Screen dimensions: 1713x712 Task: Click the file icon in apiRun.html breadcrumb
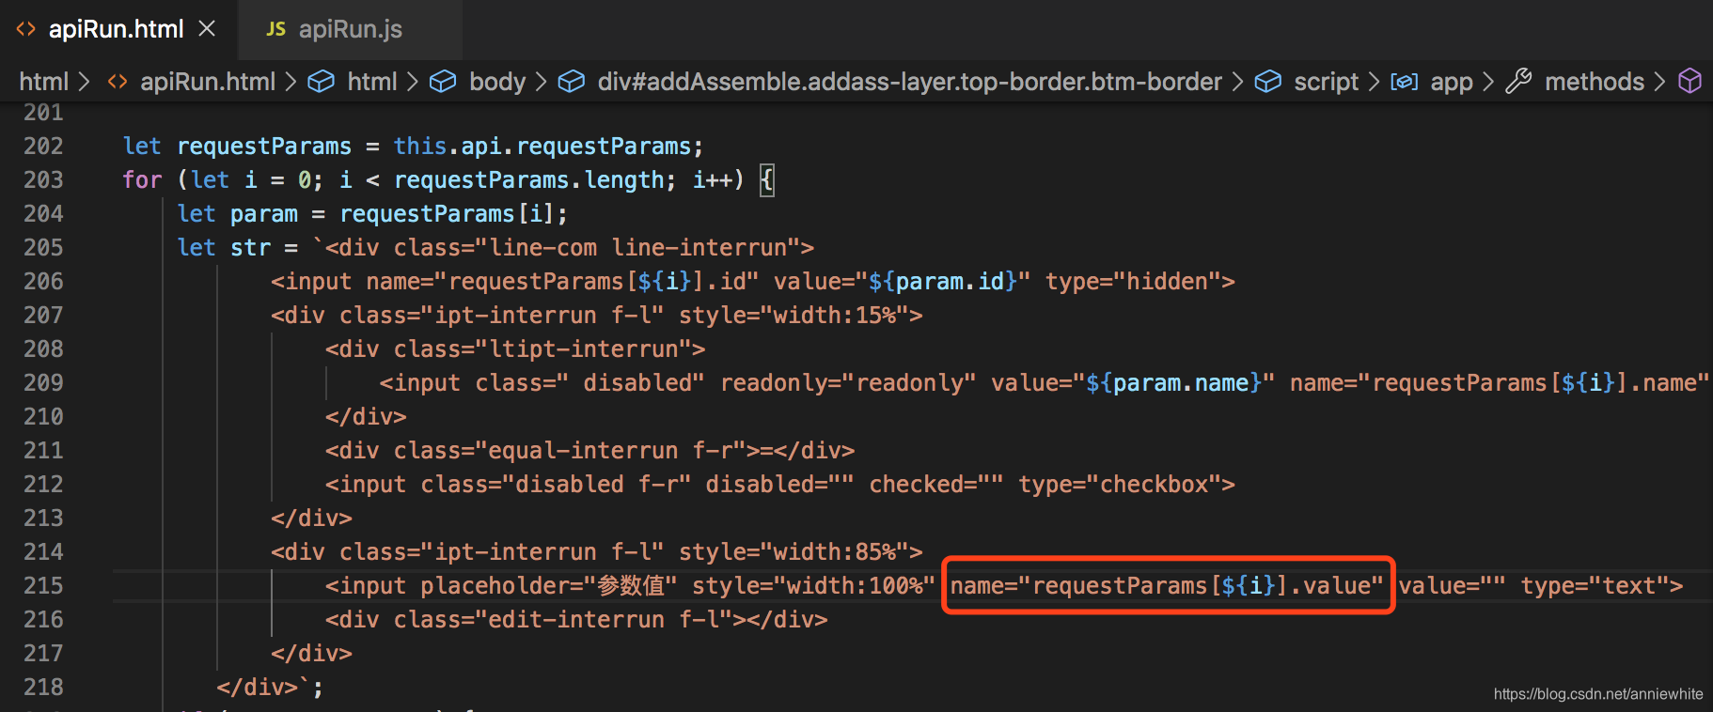117,82
